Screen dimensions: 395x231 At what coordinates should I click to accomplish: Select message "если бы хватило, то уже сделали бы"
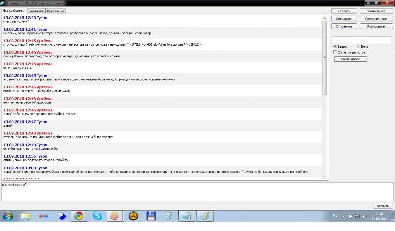31,149
